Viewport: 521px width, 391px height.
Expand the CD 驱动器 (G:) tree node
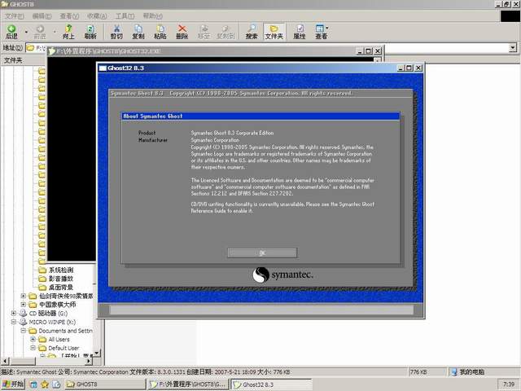tap(14, 313)
